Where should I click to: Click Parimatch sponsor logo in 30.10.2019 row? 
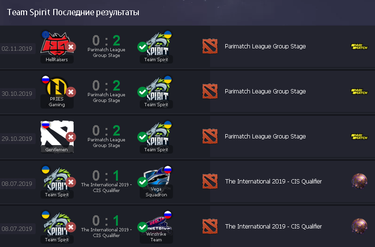pyautogui.click(x=359, y=91)
